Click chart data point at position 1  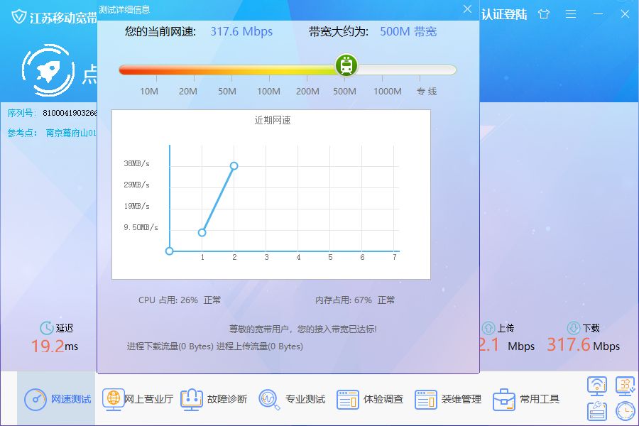point(202,233)
